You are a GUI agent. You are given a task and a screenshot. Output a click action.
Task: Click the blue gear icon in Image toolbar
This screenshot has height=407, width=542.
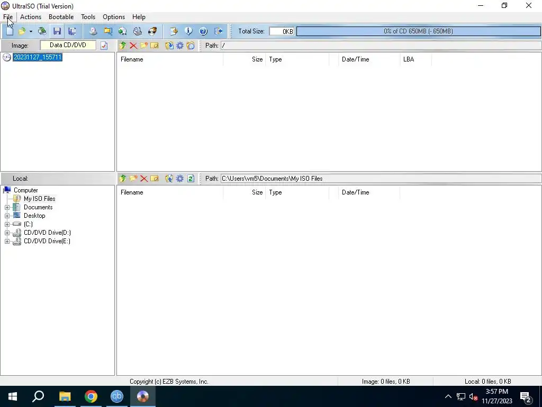click(x=180, y=46)
